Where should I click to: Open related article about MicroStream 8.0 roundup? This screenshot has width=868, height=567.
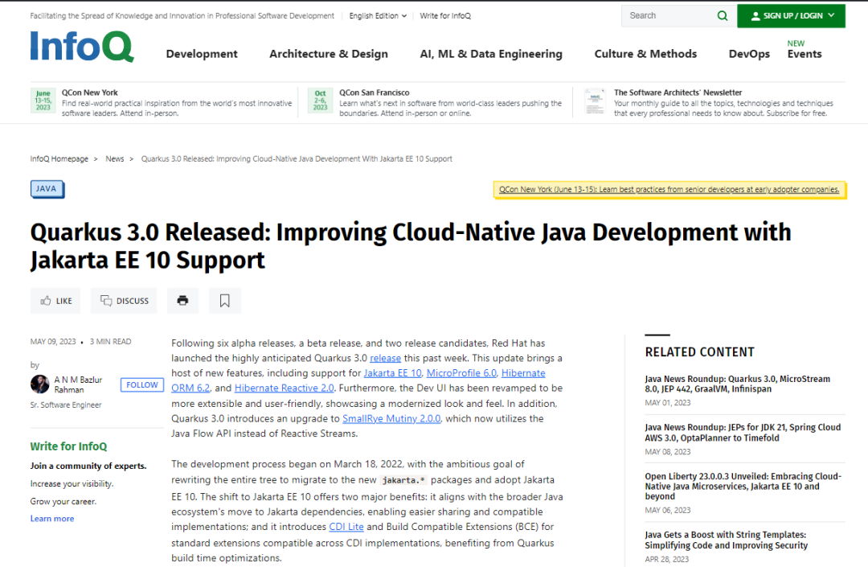[x=737, y=384]
